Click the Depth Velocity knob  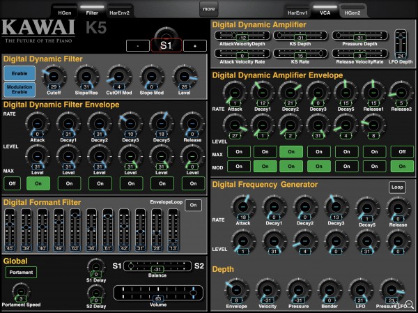pyautogui.click(x=268, y=290)
